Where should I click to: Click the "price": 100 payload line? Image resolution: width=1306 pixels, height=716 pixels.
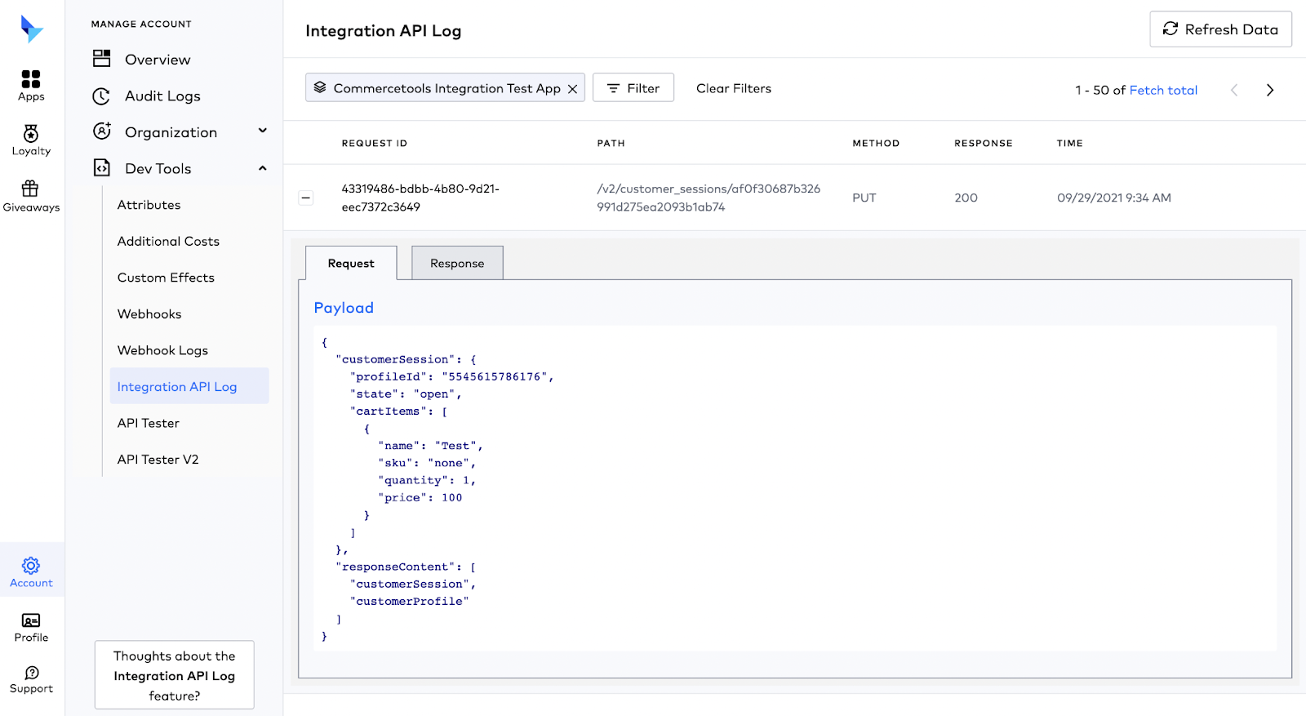coord(420,497)
